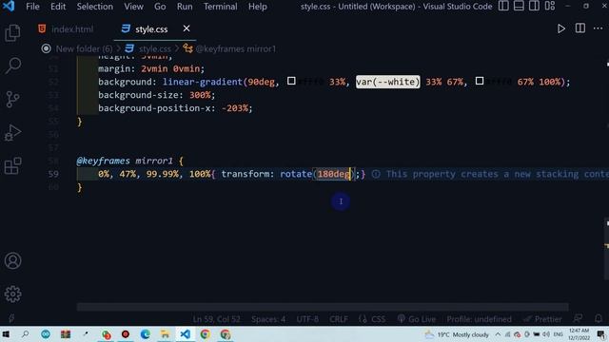This screenshot has width=609, height=342.
Task: Close the style.css tab
Action: tap(187, 28)
